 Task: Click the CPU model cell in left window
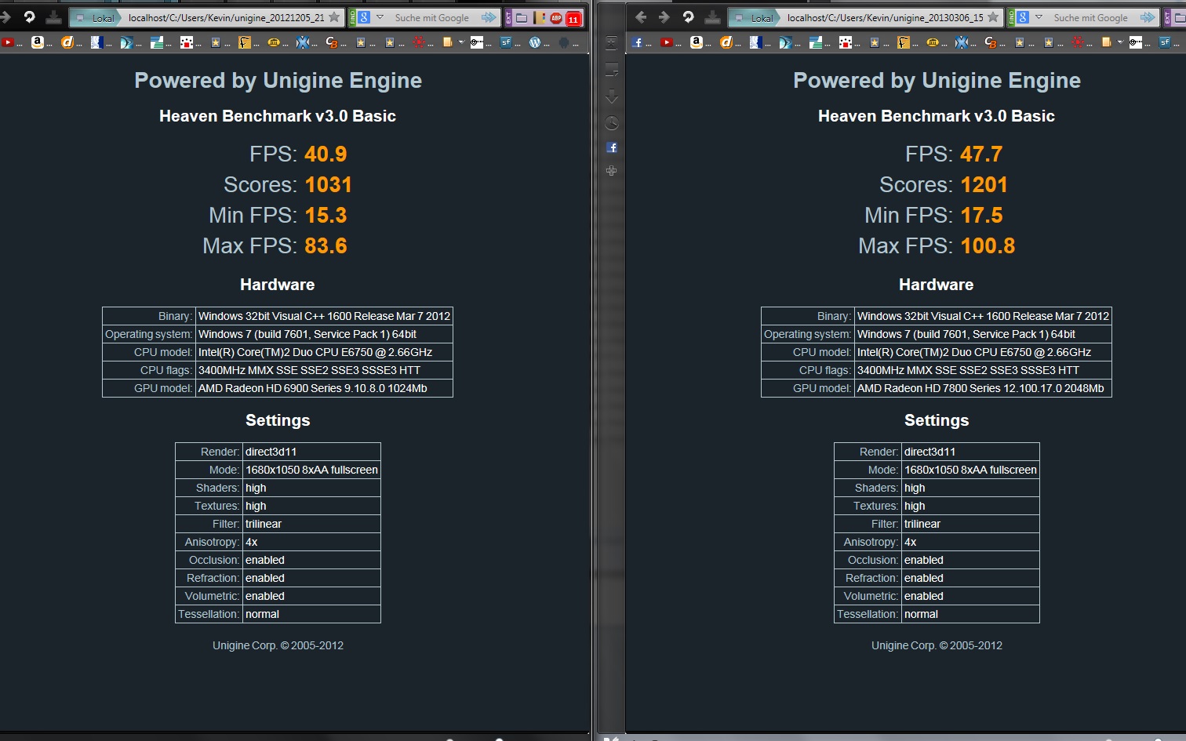(324, 352)
